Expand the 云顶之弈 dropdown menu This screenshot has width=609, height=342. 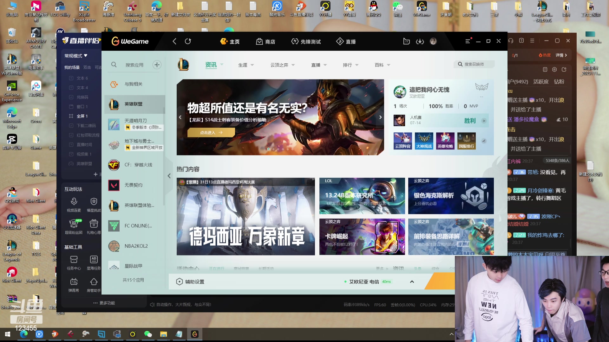pyautogui.click(x=282, y=65)
